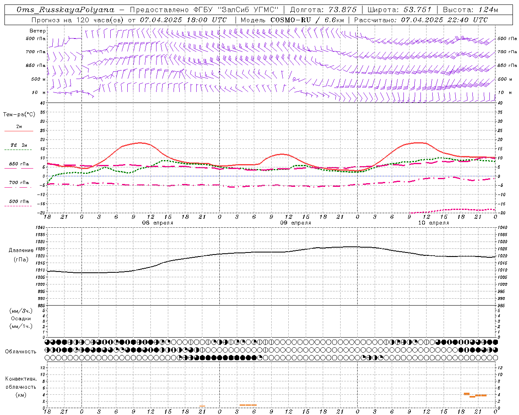The width and height of the screenshot is (519, 415).
Task: Select the Td 2м dew point legend entry
Action: tap(19, 147)
